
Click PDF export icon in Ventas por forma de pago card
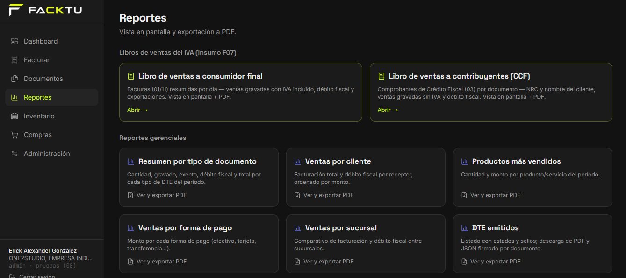[130, 262]
